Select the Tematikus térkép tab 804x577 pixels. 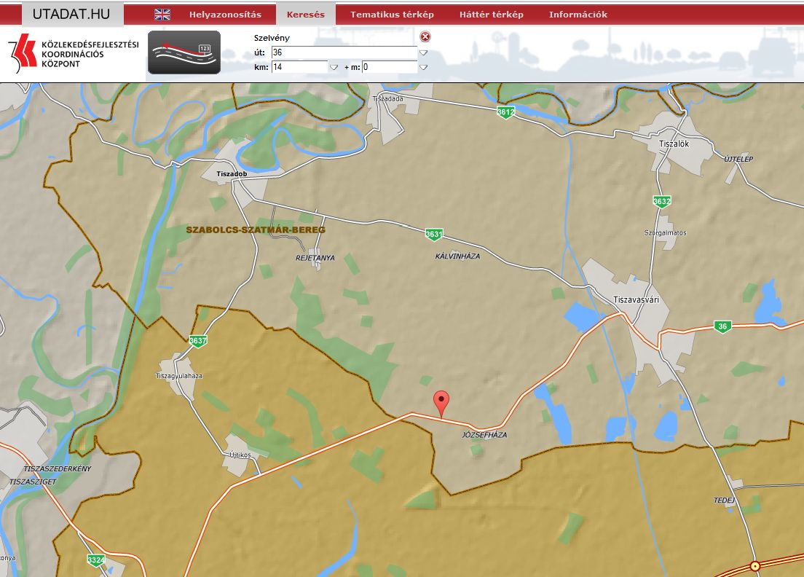[x=392, y=15]
